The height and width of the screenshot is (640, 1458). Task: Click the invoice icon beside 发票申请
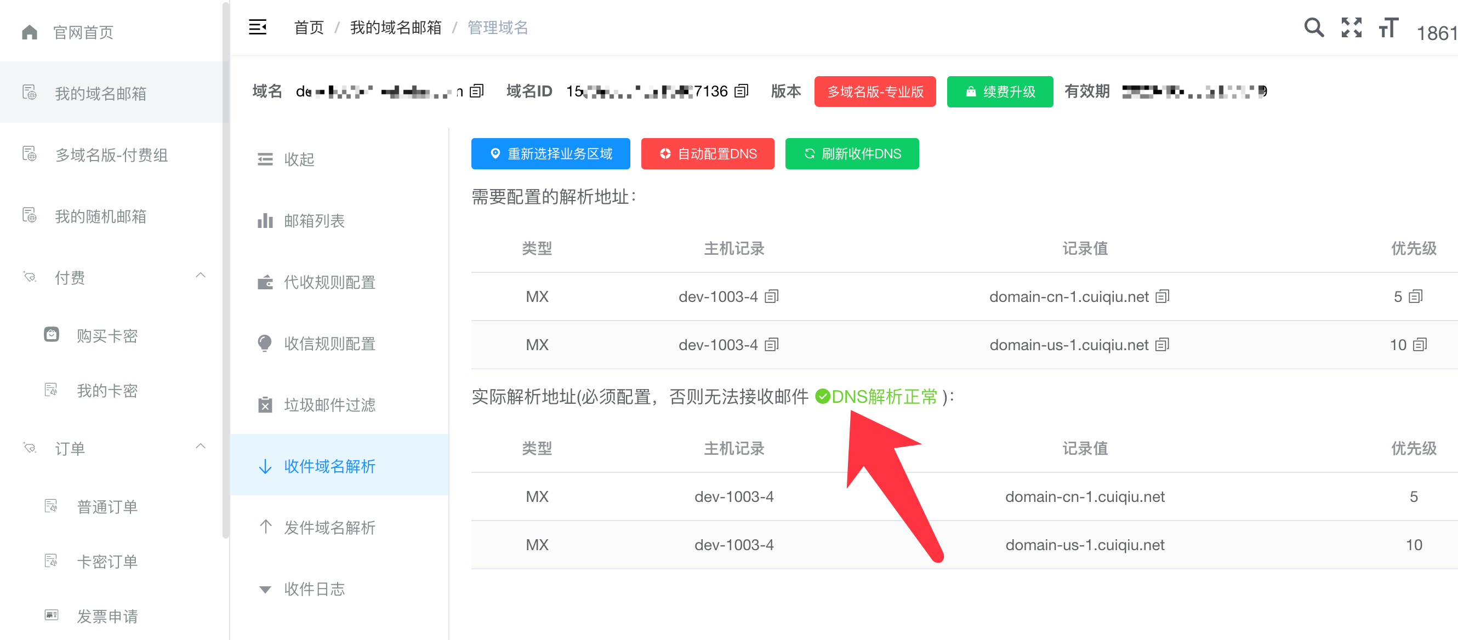[52, 615]
